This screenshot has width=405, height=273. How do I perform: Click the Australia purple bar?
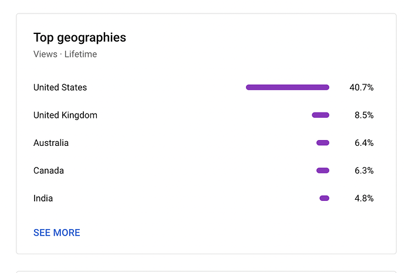pos(323,143)
